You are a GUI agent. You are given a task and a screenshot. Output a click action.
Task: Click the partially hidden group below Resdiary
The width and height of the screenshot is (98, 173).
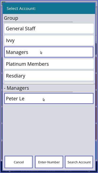(49, 83)
